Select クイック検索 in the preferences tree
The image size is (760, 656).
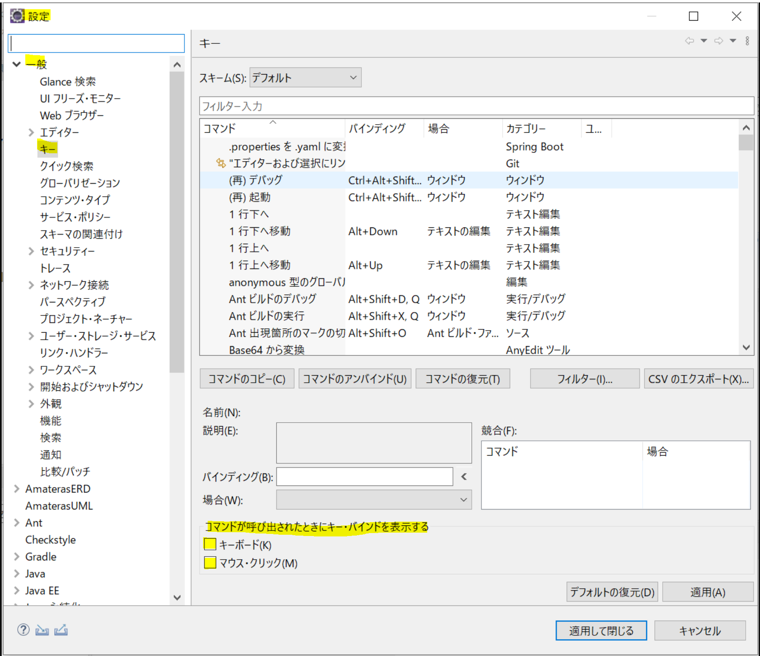click(67, 165)
